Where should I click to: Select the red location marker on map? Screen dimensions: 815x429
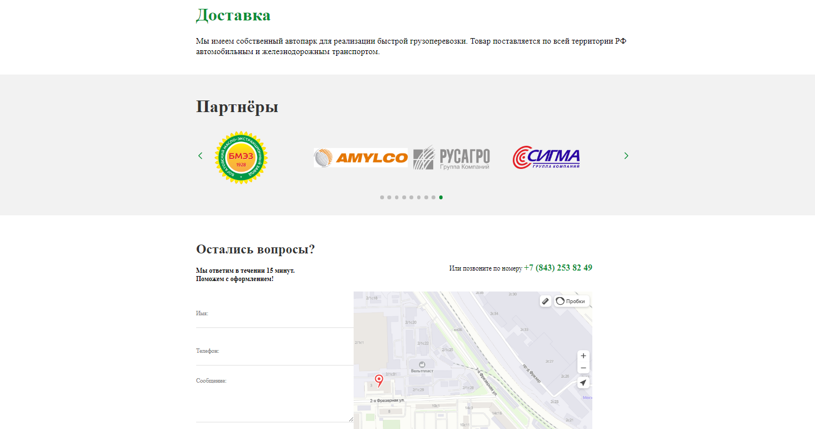click(x=378, y=380)
